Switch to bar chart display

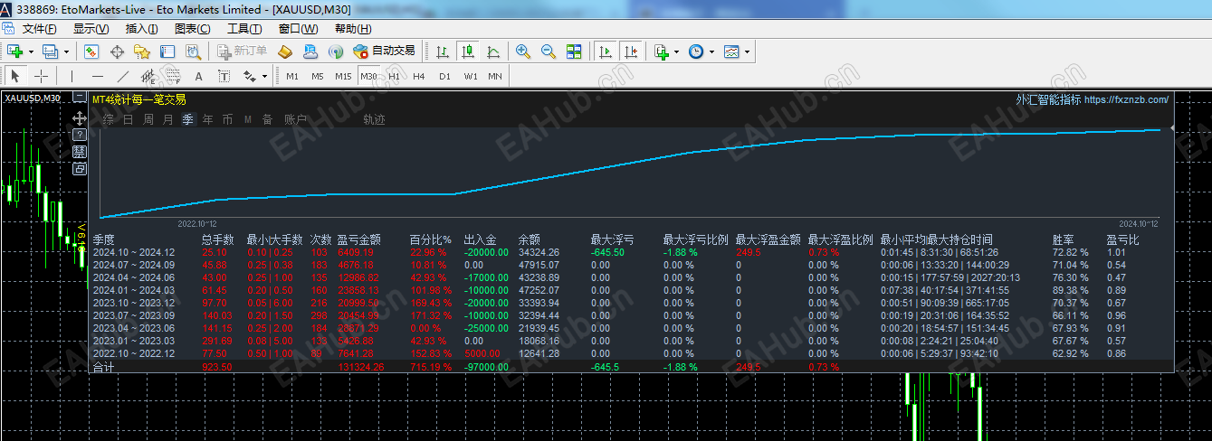(443, 52)
